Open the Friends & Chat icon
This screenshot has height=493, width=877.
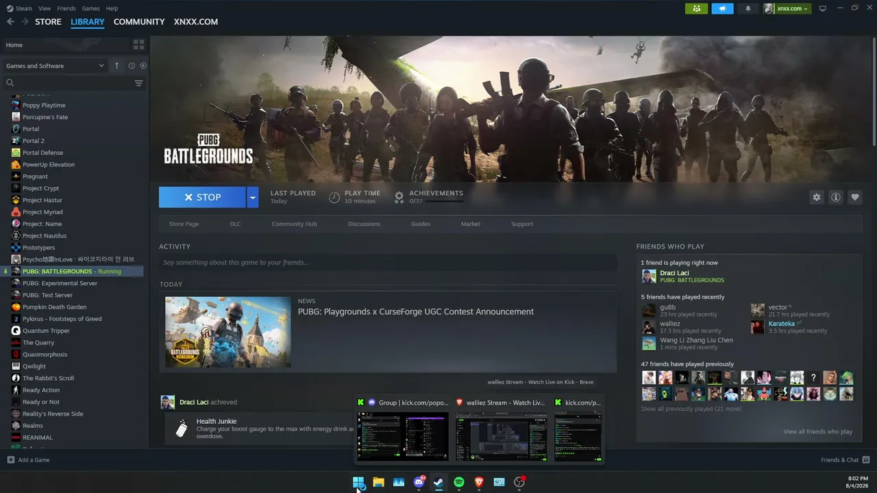[865, 460]
